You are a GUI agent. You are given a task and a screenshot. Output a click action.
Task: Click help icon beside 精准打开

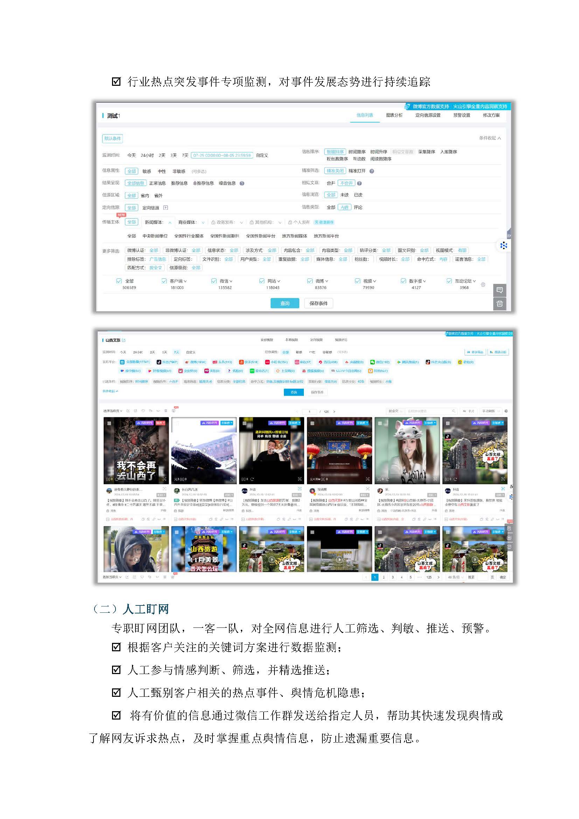[371, 171]
